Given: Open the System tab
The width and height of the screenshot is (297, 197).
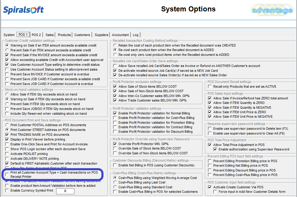Looking at the screenshot, I should (x=9, y=35).
